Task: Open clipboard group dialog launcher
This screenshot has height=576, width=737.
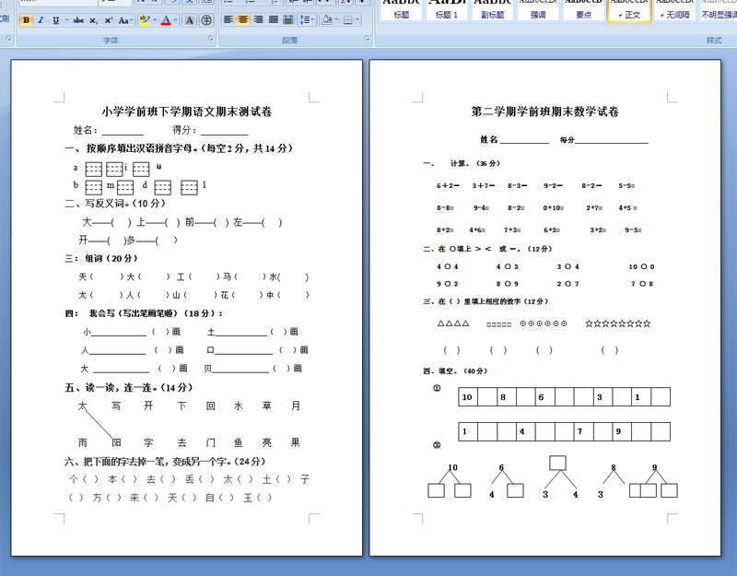Action: pos(8,39)
